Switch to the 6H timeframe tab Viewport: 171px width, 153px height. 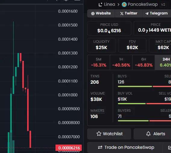coord(144,62)
